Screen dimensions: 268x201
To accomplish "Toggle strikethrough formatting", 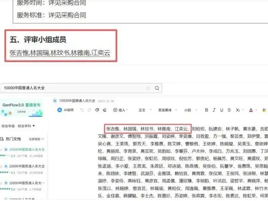I will click(232, 110).
